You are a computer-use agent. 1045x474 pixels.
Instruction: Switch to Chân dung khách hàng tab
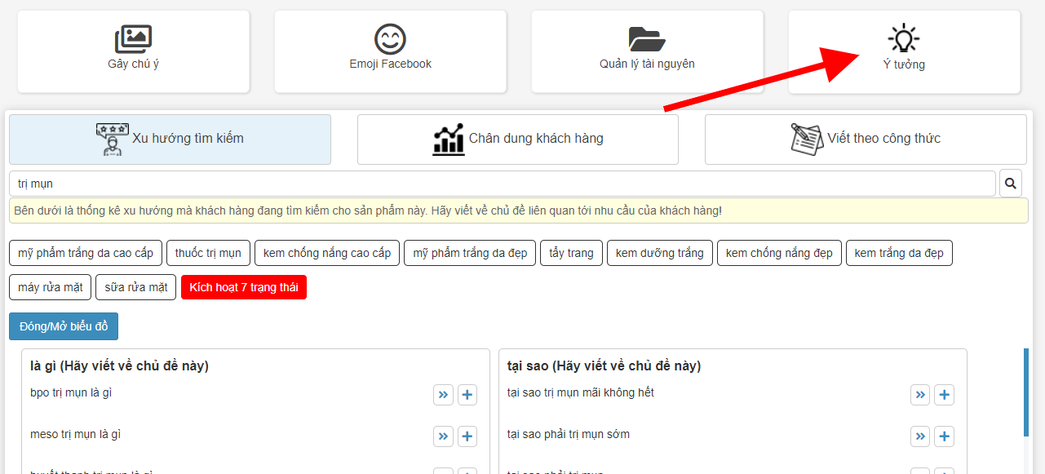[518, 140]
